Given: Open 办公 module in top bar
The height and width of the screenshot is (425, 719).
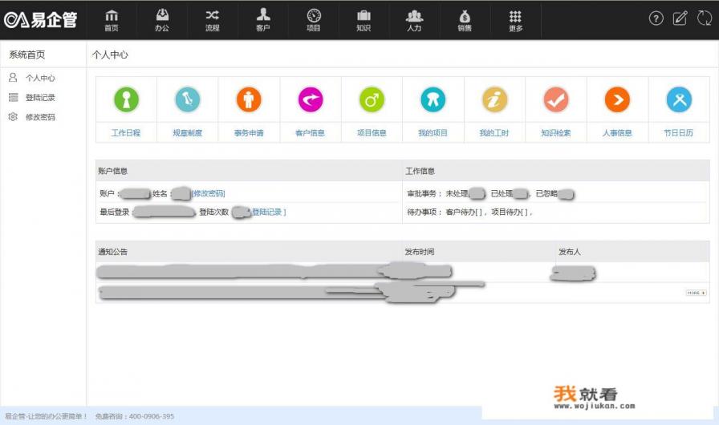Looking at the screenshot, I should (x=162, y=21).
